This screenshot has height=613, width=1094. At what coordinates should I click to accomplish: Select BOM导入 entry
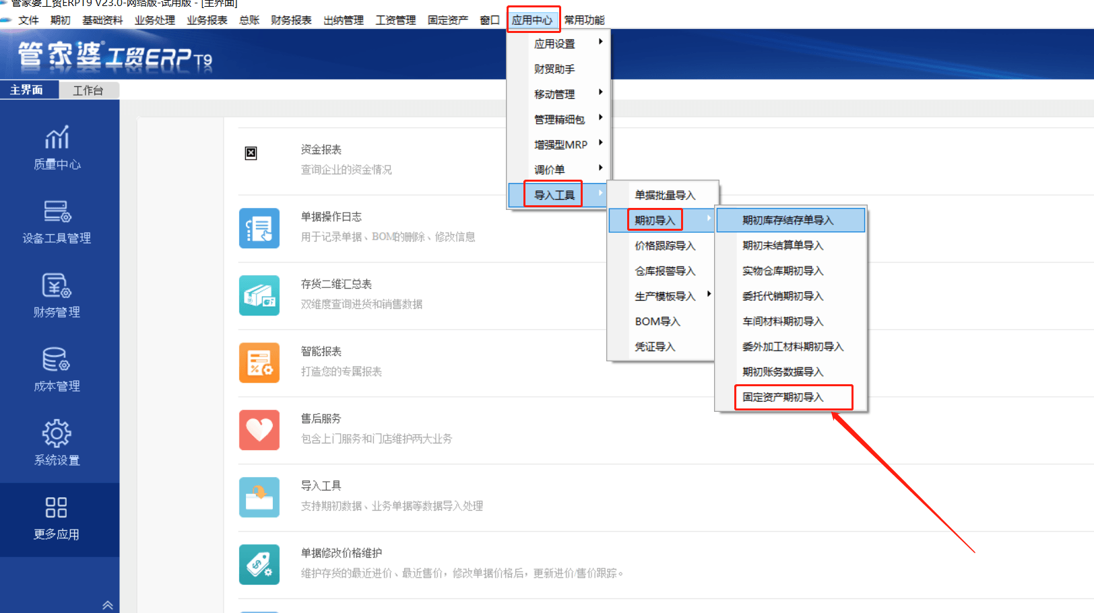point(663,321)
